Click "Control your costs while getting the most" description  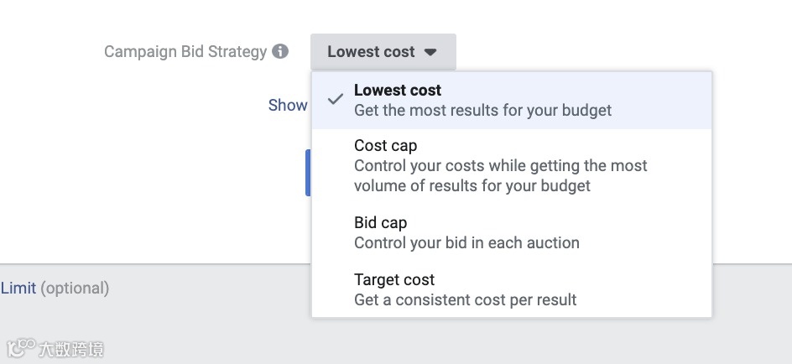500,166
